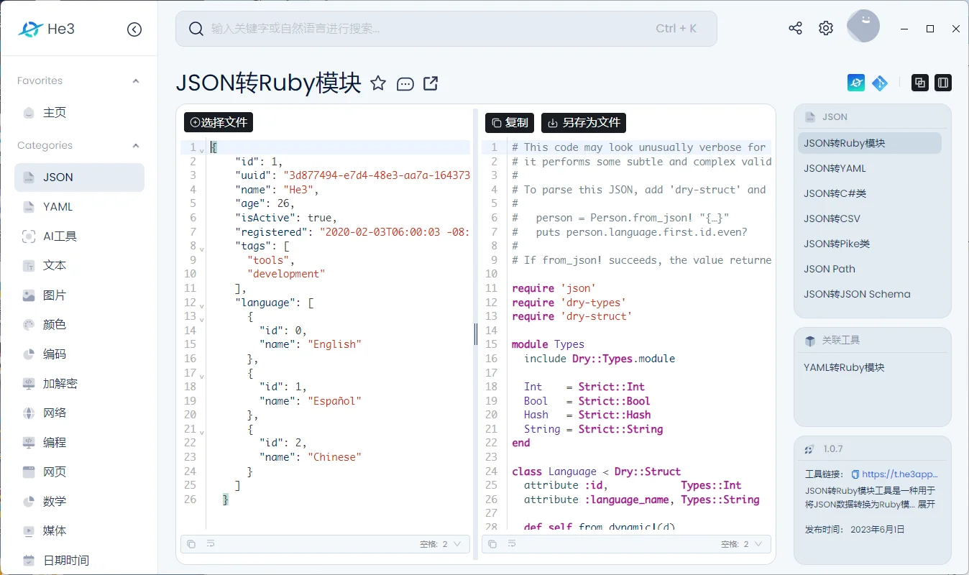Viewport: 969px width, 575px height.
Task: Click the search input field at top
Action: (446, 28)
